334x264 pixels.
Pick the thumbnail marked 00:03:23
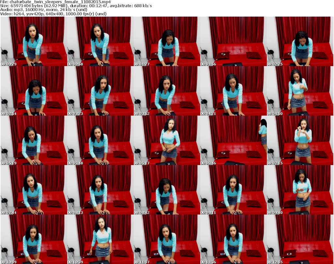[100, 91]
